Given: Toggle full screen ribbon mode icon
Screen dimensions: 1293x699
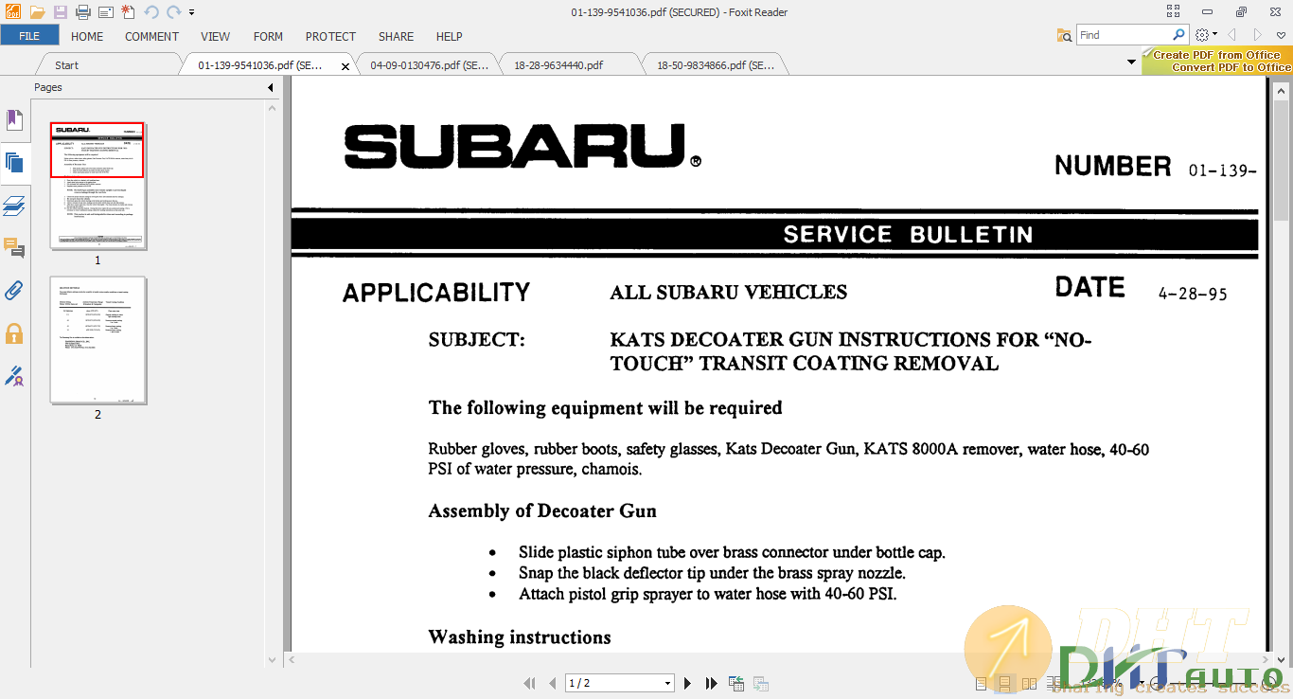Looking at the screenshot, I should tap(1174, 11).
